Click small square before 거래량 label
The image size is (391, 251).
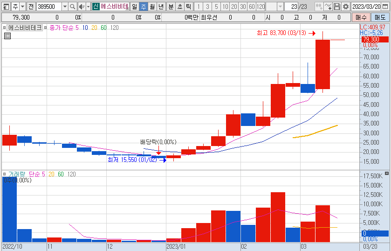coord(4,174)
